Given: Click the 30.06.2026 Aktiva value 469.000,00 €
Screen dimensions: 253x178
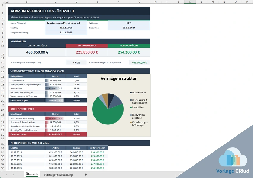Looking at the screenshot, I should pos(55,160).
